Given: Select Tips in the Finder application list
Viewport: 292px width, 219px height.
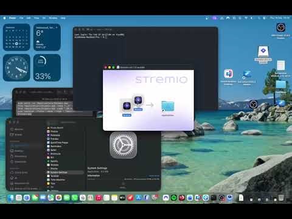Looking at the screenshot, I should [x=51, y=183].
